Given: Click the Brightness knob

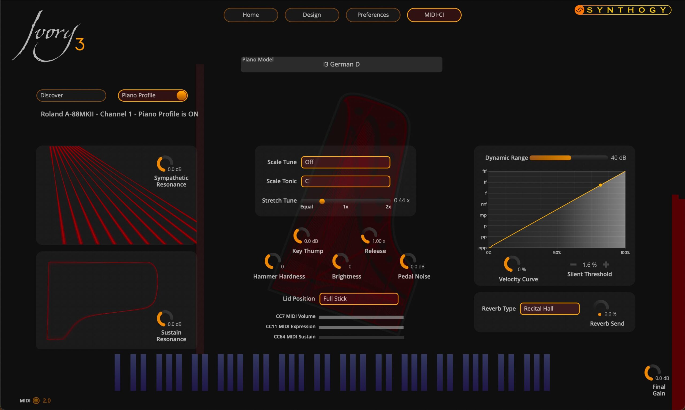Looking at the screenshot, I should [340, 261].
